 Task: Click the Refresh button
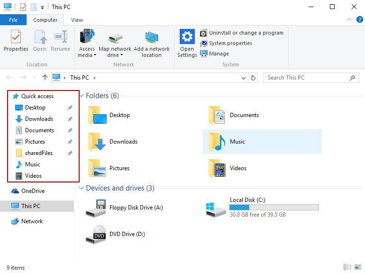253,78
